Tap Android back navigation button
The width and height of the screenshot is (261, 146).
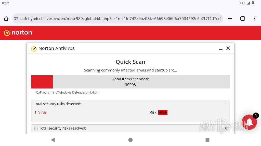(x=53, y=140)
